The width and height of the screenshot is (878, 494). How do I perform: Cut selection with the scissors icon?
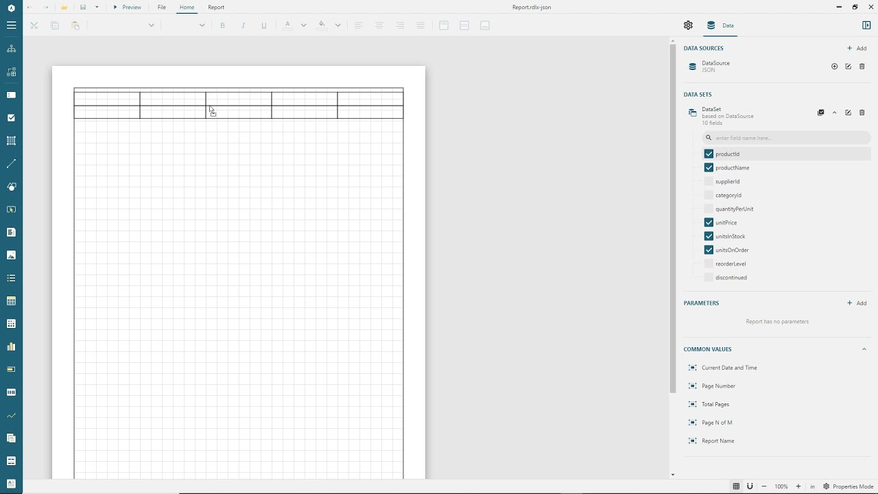click(34, 25)
